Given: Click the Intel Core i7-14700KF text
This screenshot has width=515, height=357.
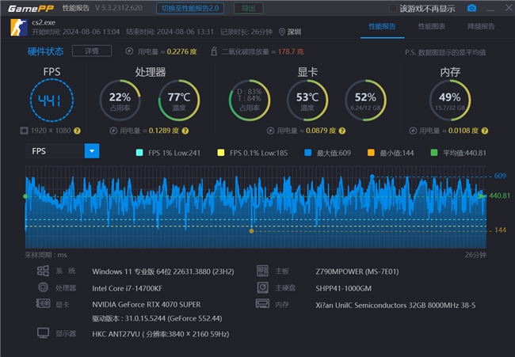Looking at the screenshot, I should coord(127,288).
